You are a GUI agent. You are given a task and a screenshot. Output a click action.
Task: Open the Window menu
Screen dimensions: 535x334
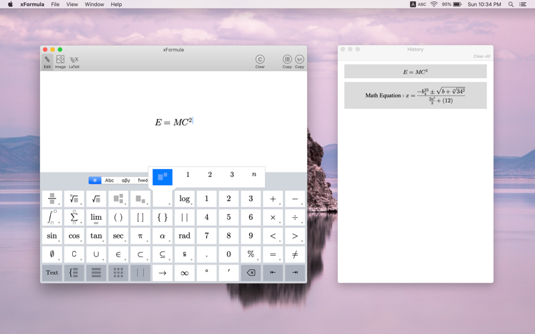94,5
